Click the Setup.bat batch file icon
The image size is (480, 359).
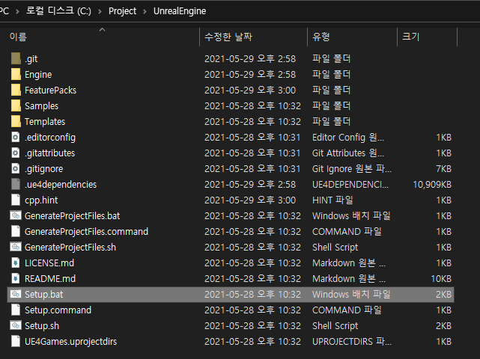(x=16, y=294)
